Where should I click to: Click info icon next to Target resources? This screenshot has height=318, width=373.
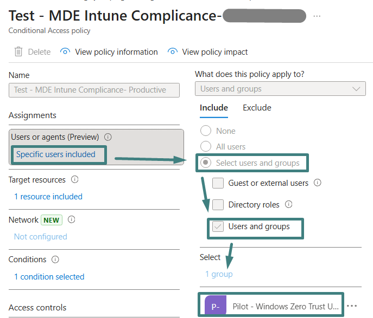click(x=74, y=179)
